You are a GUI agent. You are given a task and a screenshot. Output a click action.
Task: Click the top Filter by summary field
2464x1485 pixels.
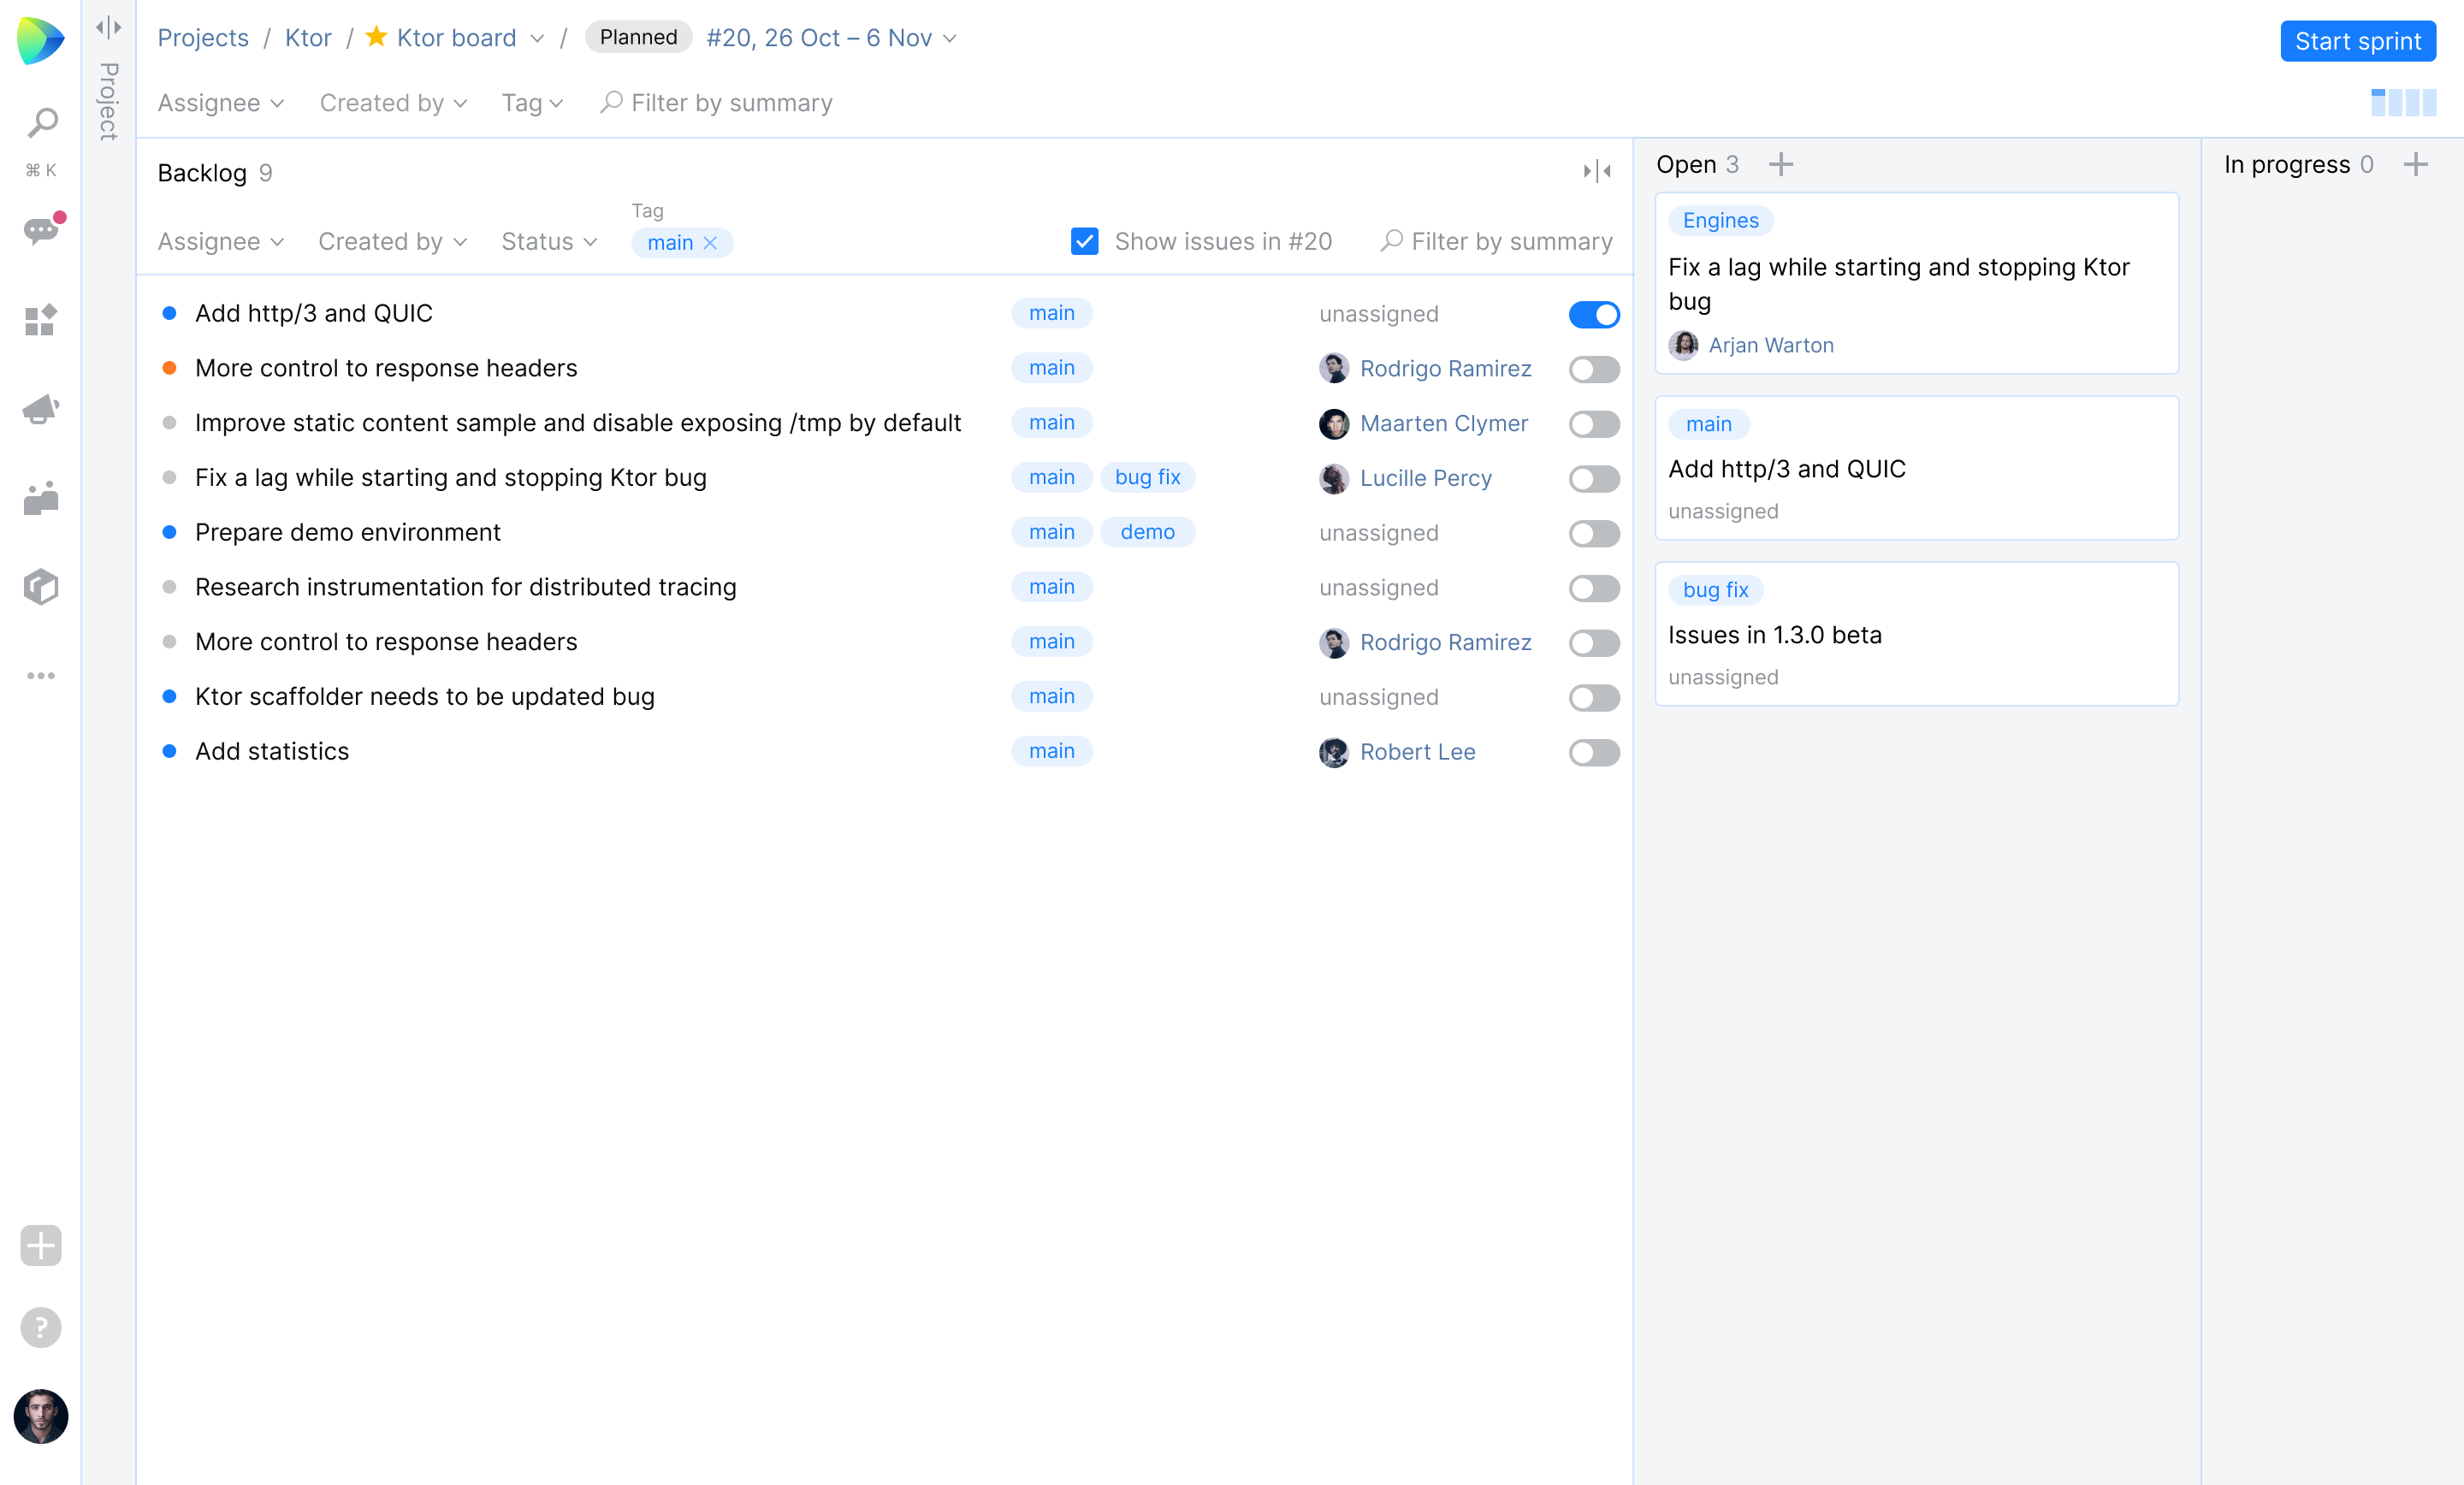pyautogui.click(x=716, y=103)
